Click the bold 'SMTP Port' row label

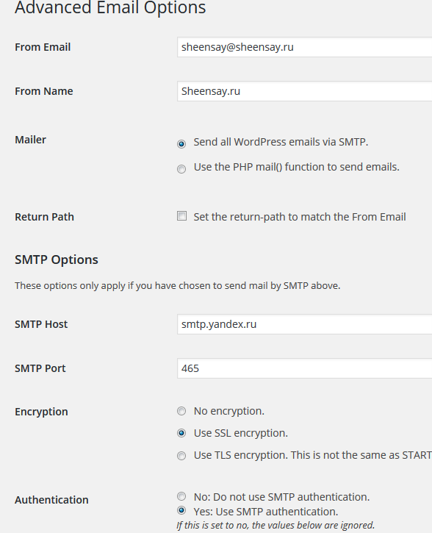point(40,368)
